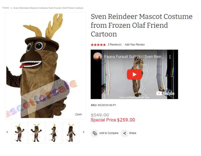Show previous thumbnails with left arrow
The width and height of the screenshot is (201, 156).
point(7,132)
